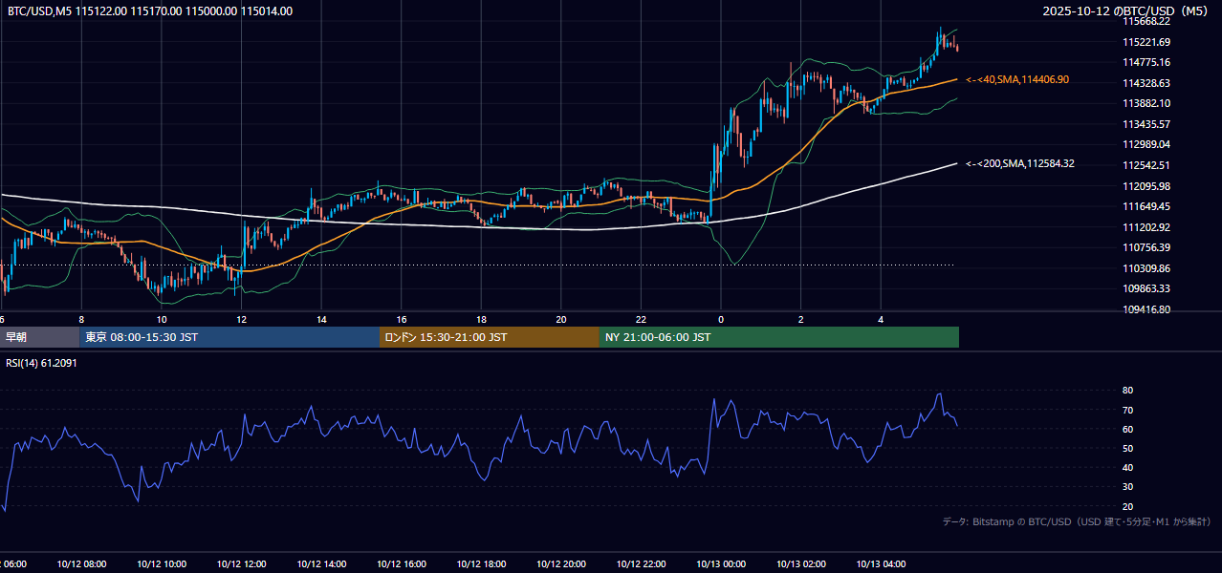Click the 40 SMA 114406.90 label
Viewport: 1222px width, 573px height.
pyautogui.click(x=1018, y=79)
